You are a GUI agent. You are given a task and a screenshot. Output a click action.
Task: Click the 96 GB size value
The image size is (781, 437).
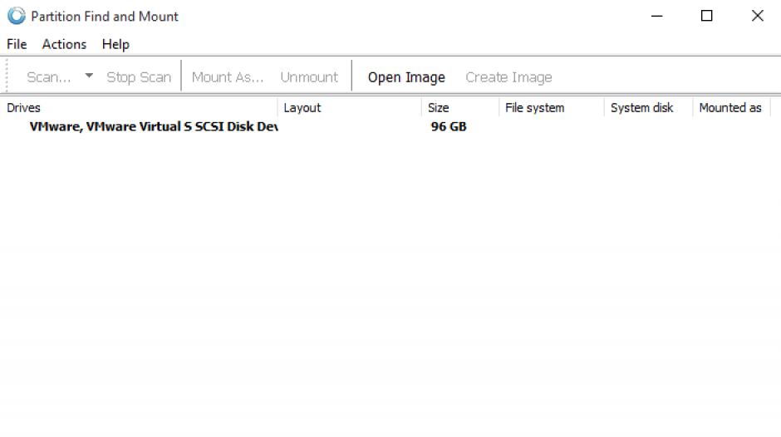coord(449,126)
